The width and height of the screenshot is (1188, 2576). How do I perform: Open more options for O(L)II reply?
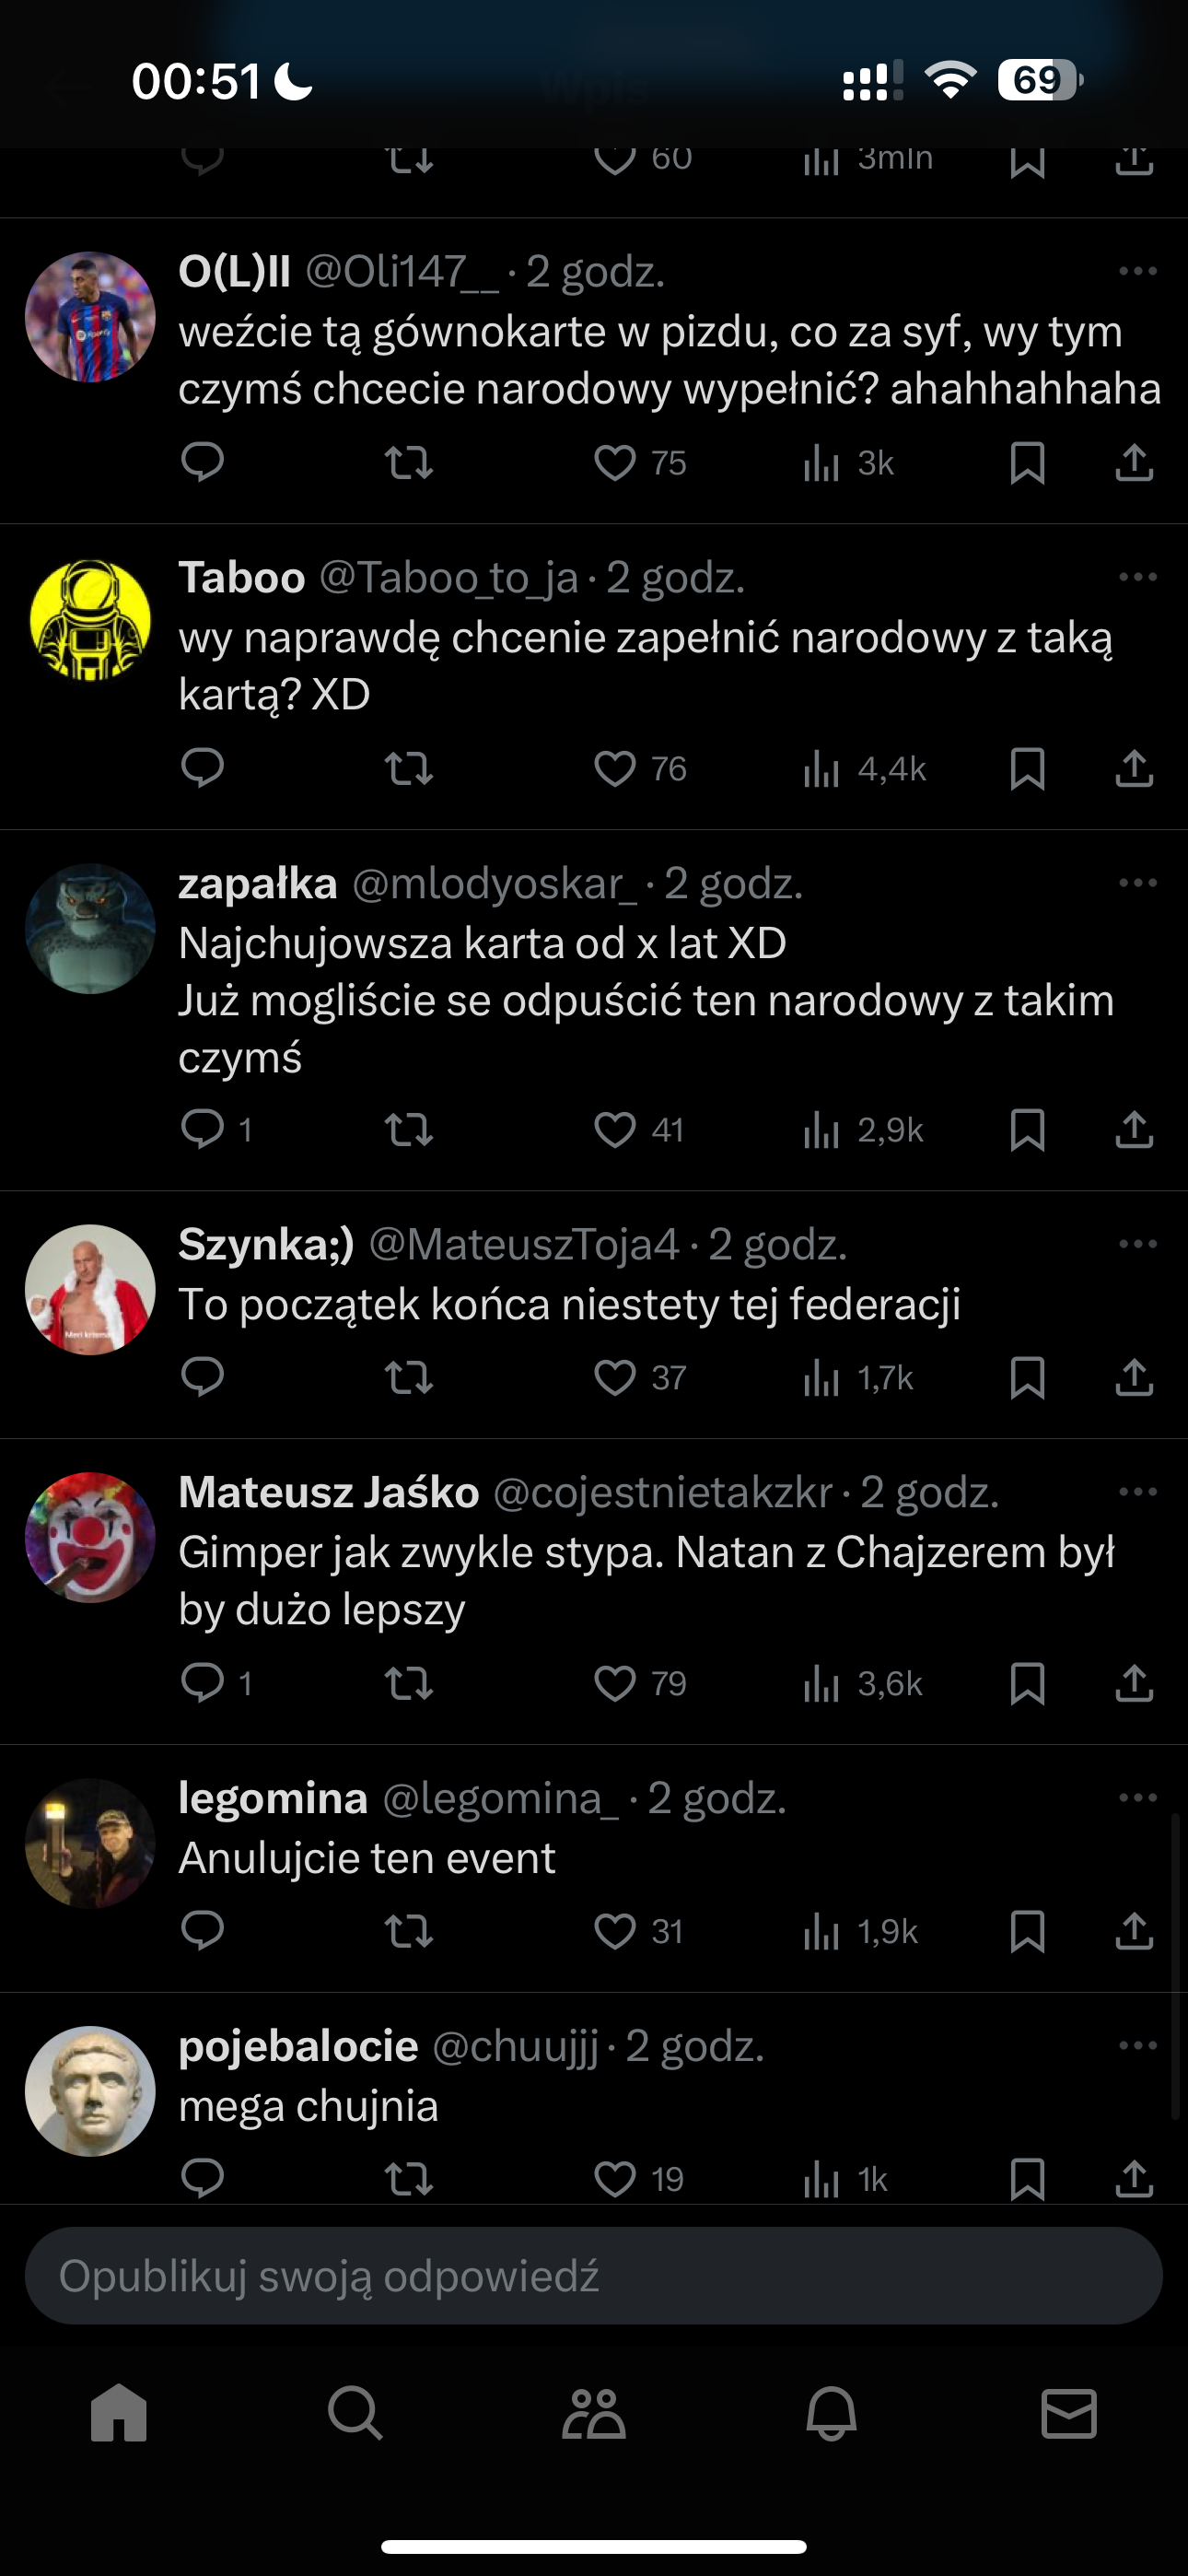click(x=1138, y=271)
